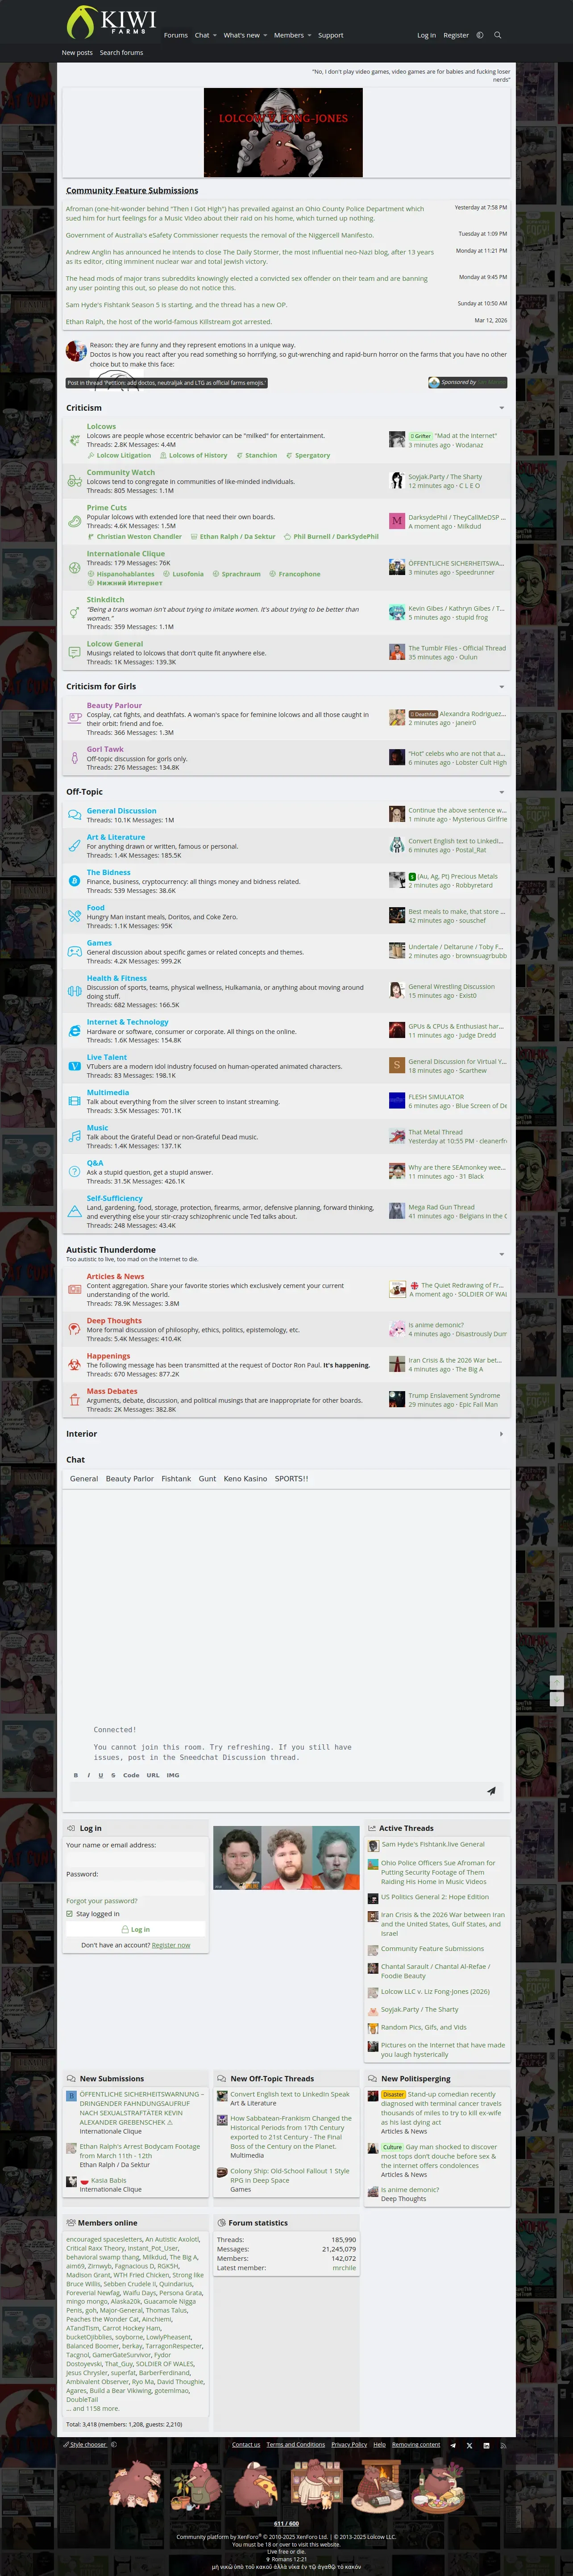This screenshot has height=2576, width=573.
Task: Switch to the Beauty Parlor chat tab
Action: (x=130, y=1478)
